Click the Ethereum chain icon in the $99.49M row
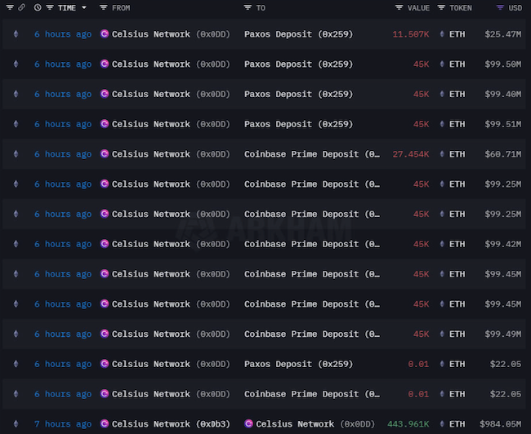Viewport: 531px width, 434px height. point(16,334)
